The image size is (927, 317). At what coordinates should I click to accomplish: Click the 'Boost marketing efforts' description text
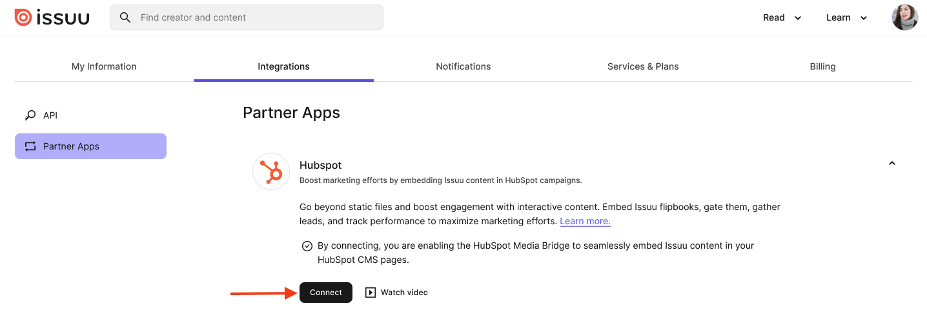[441, 180]
